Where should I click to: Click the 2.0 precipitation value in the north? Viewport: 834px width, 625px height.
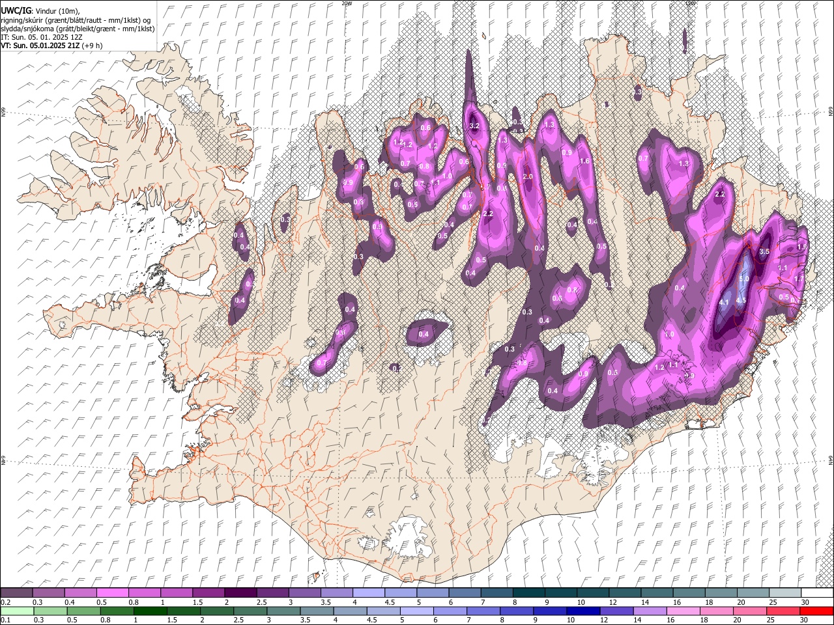tap(528, 176)
